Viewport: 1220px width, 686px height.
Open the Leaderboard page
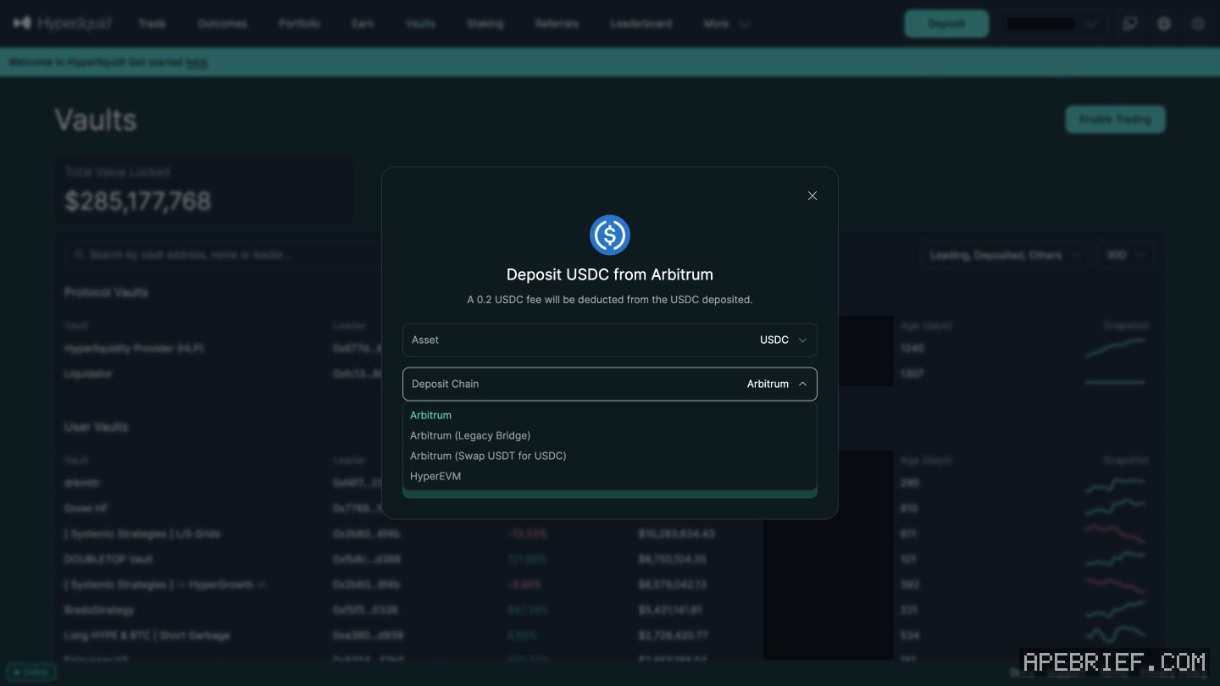[640, 24]
